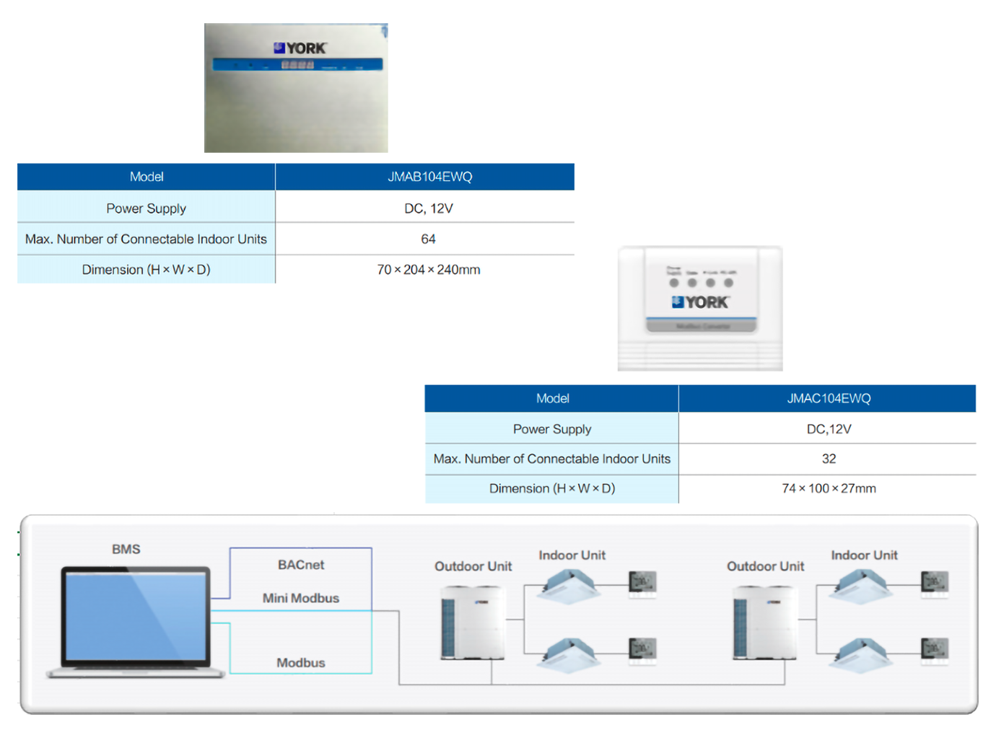996x748 pixels.
Task: Click the BMS text label above laptop
Action: click(126, 549)
